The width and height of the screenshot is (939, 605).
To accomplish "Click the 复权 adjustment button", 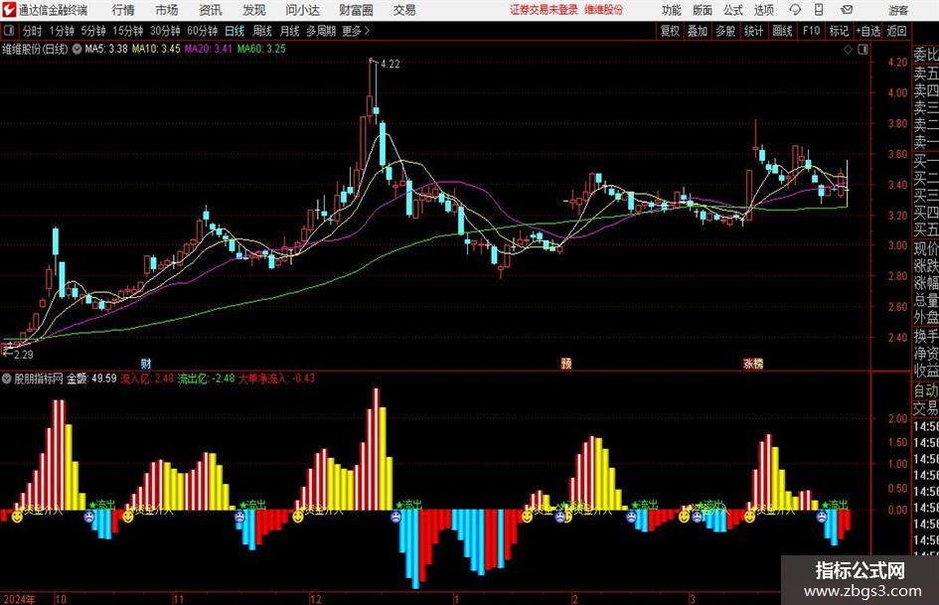I will coord(670,31).
